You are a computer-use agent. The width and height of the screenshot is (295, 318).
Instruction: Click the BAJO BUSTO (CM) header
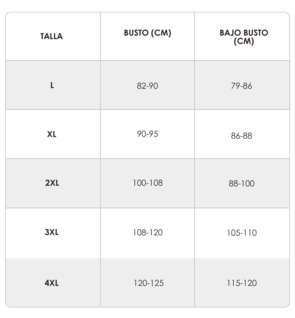(x=244, y=37)
